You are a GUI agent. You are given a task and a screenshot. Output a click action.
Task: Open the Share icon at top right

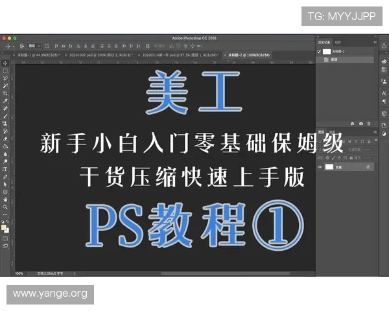click(x=384, y=45)
